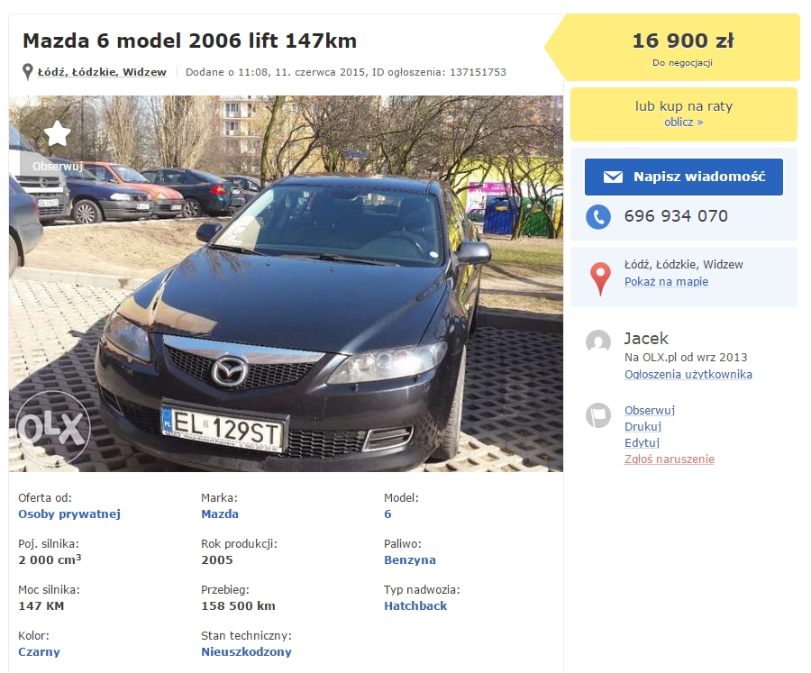Report listing via Zgłoś naruszenie
The height and width of the screenshot is (673, 811).
click(669, 459)
